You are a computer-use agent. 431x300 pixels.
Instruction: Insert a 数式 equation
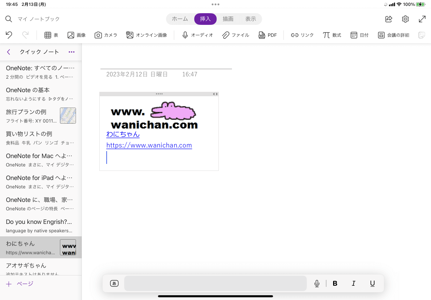(332, 35)
